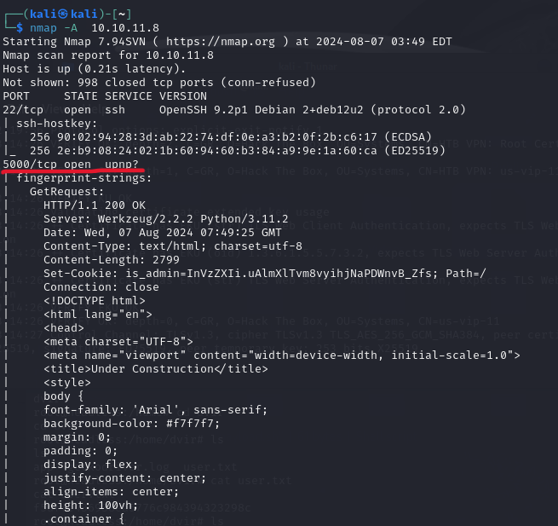Select the ED25519 key fingerprint
Viewport: 558px width, 526px height.
[217, 151]
